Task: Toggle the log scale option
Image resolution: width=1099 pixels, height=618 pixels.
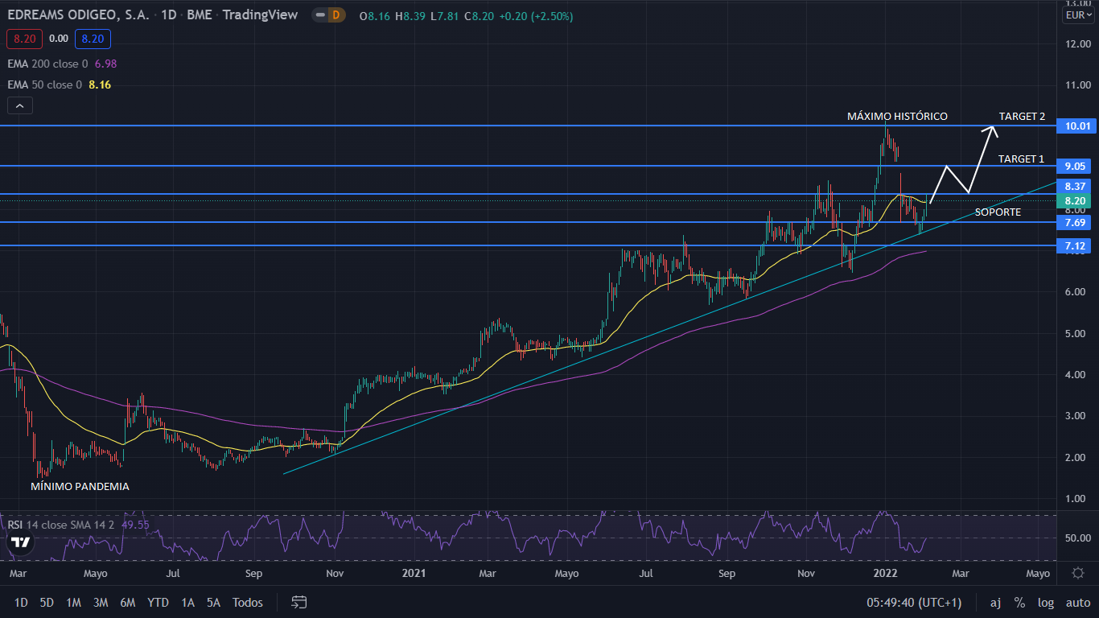Action: pos(1046,602)
